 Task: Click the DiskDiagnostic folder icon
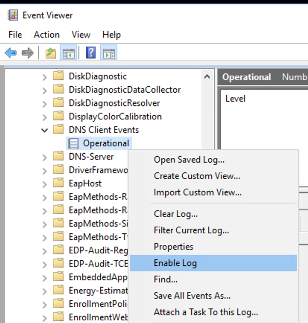[x=58, y=76]
